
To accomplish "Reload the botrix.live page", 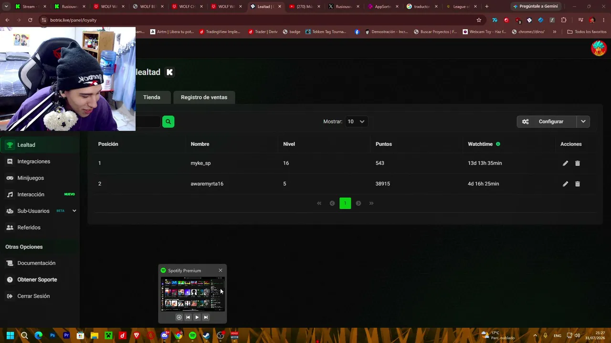I will [x=30, y=20].
